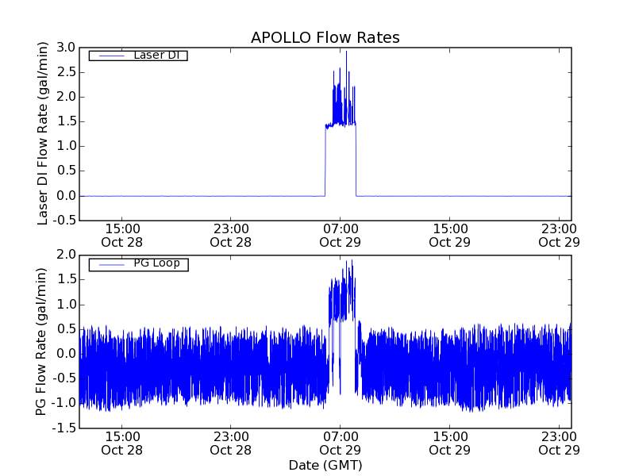
Task: Click the 1.5 tick on Laser DI axis
Action: pos(66,121)
